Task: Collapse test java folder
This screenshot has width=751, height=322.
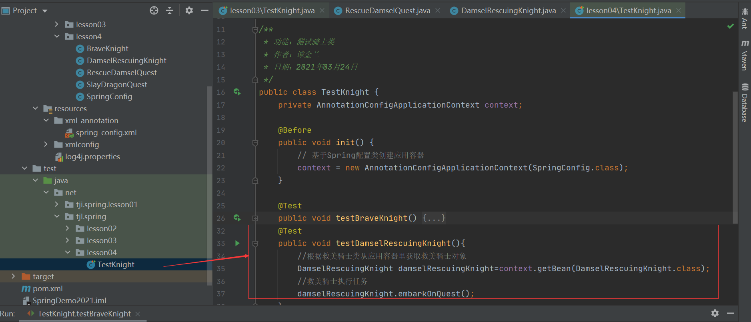Action: coord(35,180)
